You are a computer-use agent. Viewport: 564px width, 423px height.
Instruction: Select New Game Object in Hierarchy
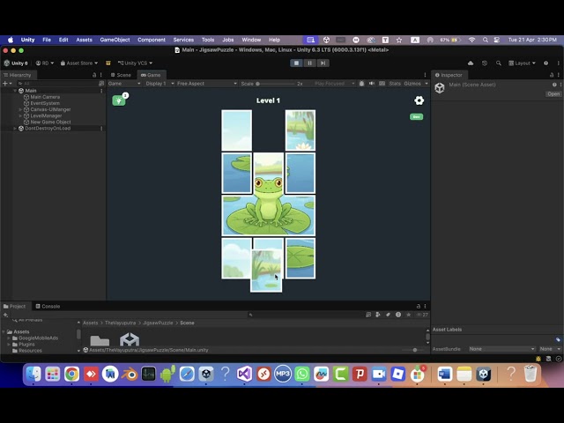coord(50,122)
